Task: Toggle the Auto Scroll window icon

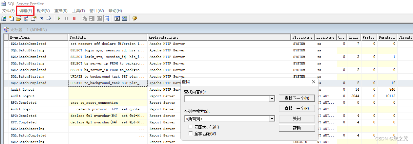Action: [107, 18]
